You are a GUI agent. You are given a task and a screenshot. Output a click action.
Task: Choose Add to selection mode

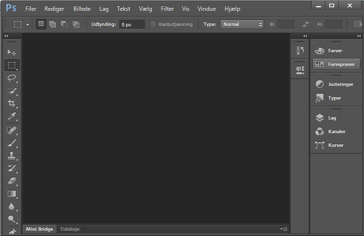[x=53, y=24]
